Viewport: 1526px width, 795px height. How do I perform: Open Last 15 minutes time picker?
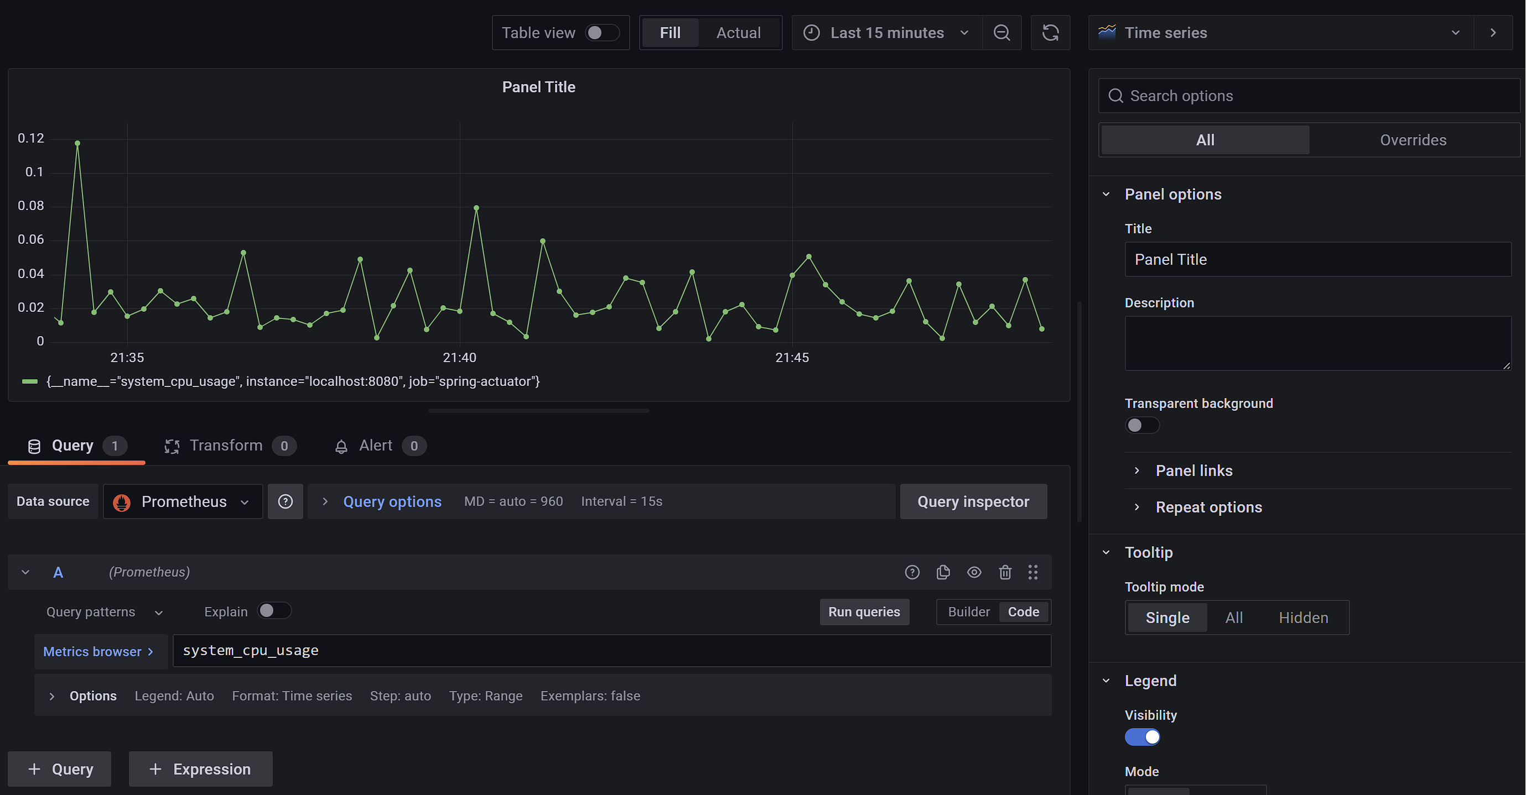[x=886, y=33]
